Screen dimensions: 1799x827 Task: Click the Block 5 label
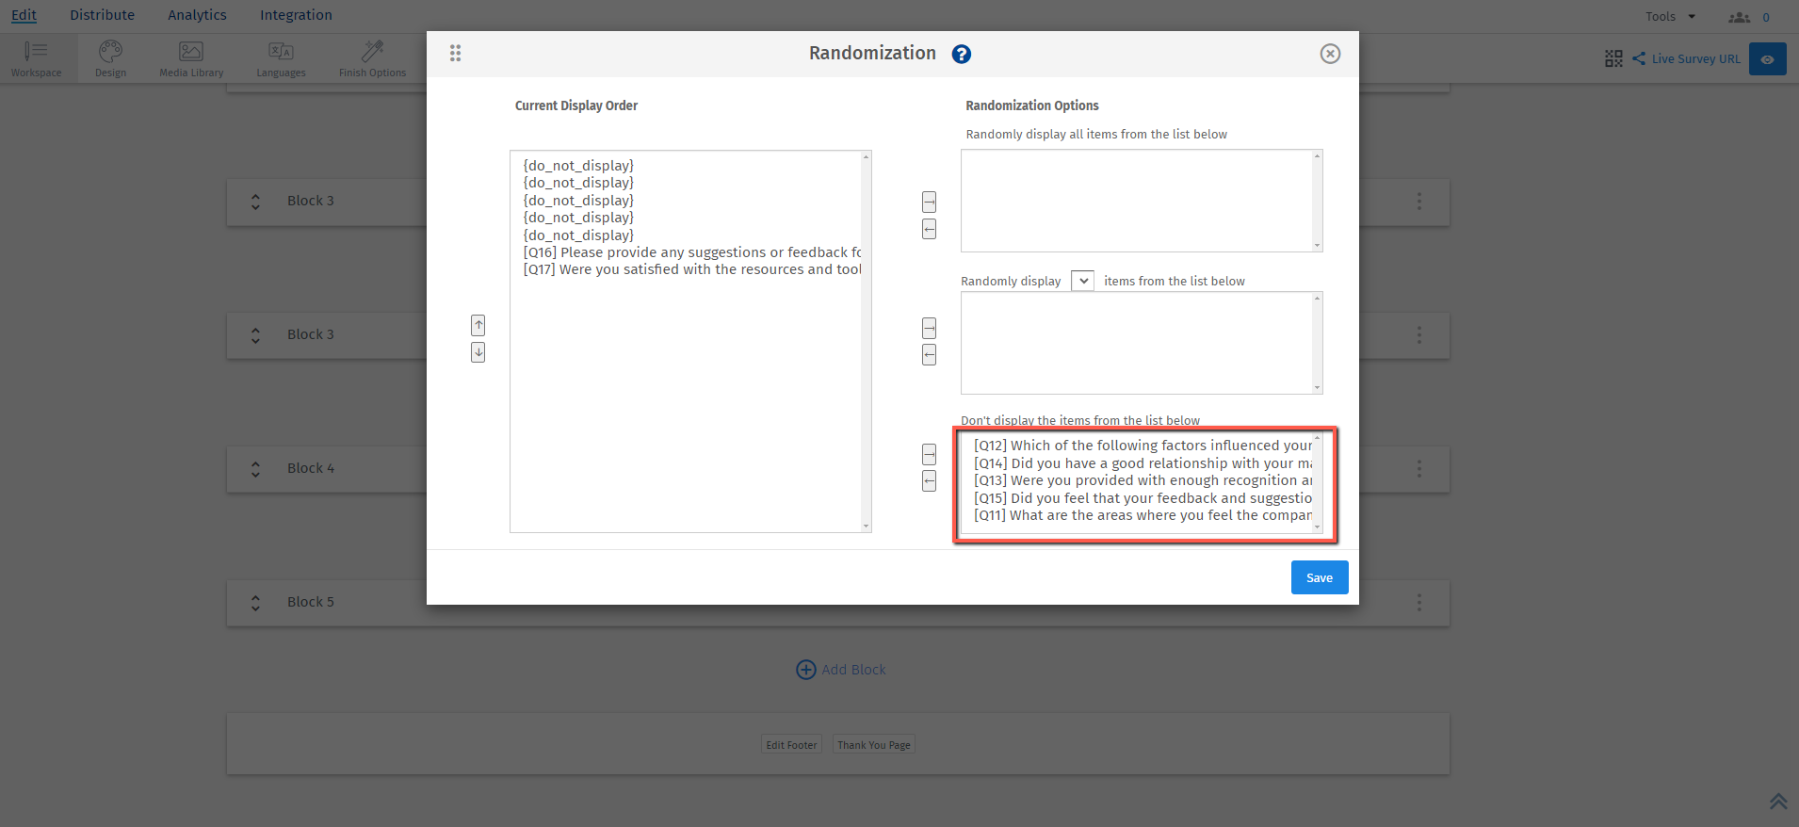click(311, 602)
